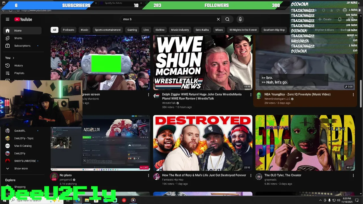Viewport: 363px width, 204px height.
Task: Select the 'Gaming' filter chip
Action: (132, 30)
